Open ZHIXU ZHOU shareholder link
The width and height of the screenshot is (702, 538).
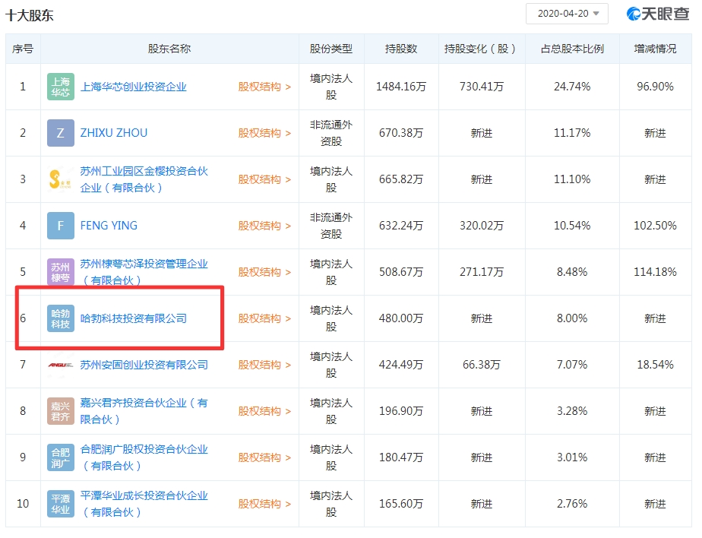tap(114, 133)
